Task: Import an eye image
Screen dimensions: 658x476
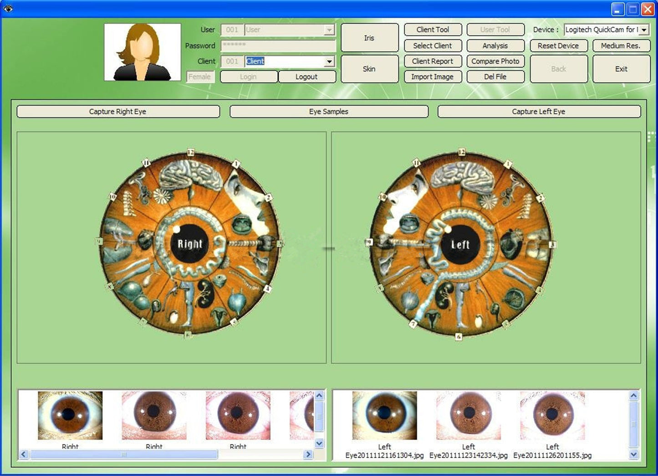Action: [433, 76]
